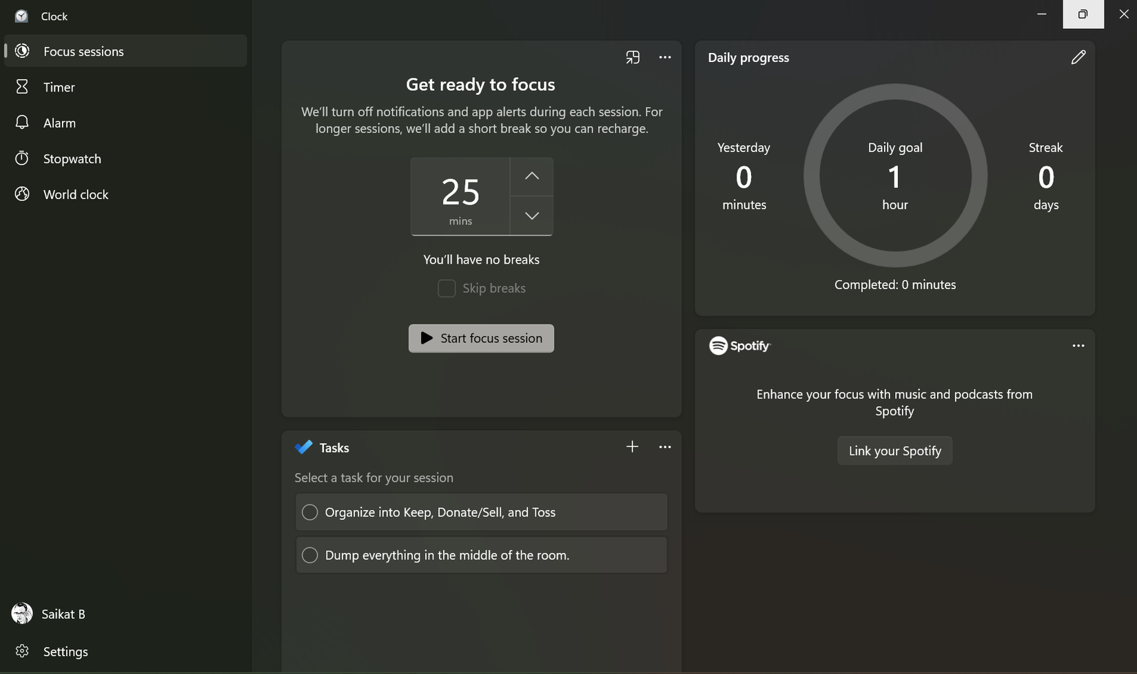The width and height of the screenshot is (1137, 674).
Task: Switch to the Alarm section
Action: [x=59, y=123]
